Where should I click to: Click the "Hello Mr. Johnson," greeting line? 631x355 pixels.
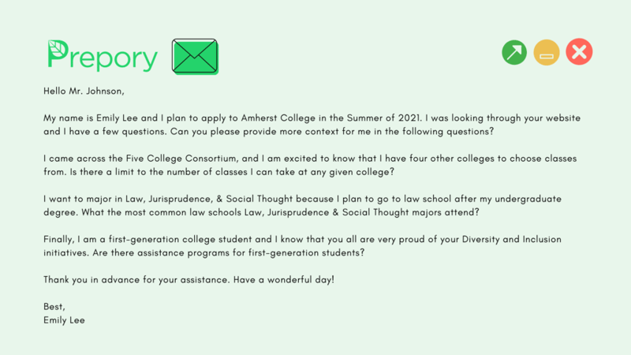84,91
